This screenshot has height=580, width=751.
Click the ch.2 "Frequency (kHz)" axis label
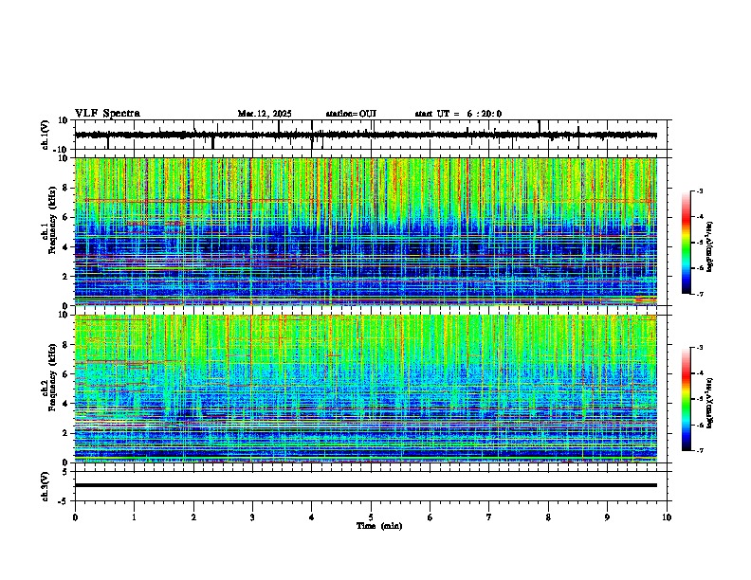click(52, 377)
